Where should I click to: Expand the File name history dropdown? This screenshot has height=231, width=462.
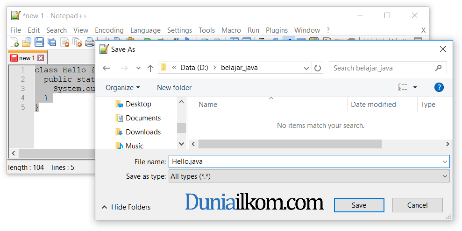coord(445,161)
